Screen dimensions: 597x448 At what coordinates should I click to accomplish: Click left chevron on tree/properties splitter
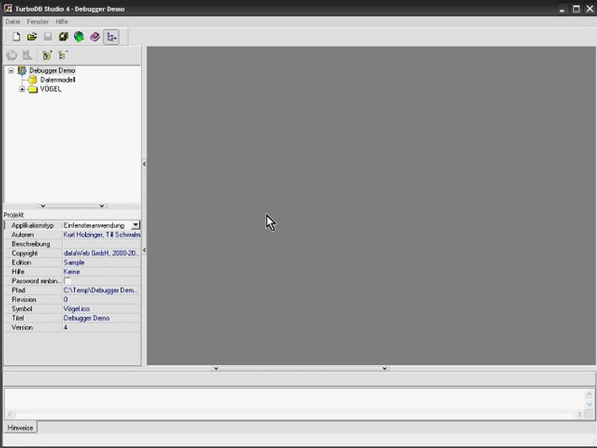point(43,206)
